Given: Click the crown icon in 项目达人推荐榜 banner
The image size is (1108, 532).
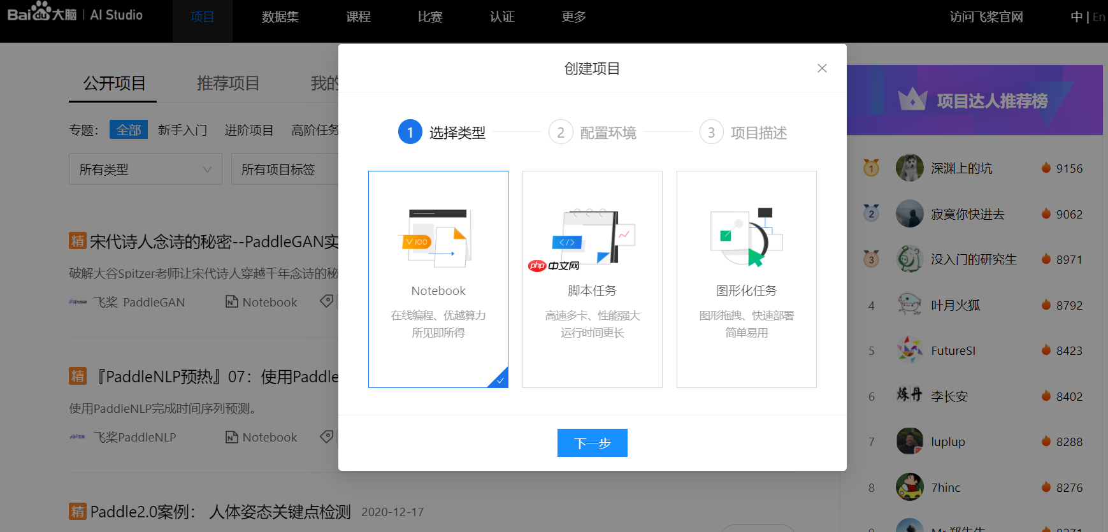Looking at the screenshot, I should [x=912, y=99].
